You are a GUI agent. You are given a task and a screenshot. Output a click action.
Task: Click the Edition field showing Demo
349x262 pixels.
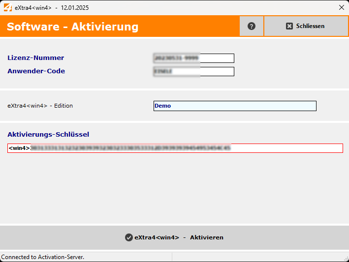click(x=235, y=106)
